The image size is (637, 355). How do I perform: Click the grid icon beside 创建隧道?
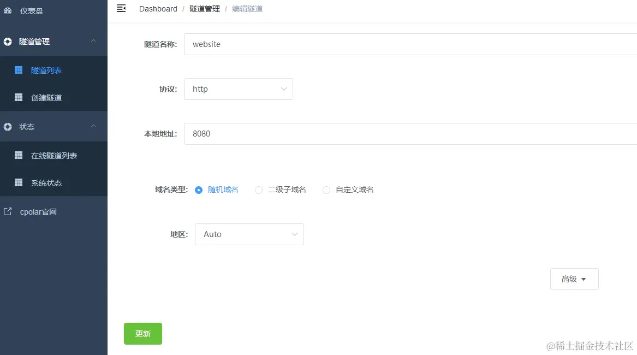(x=19, y=97)
